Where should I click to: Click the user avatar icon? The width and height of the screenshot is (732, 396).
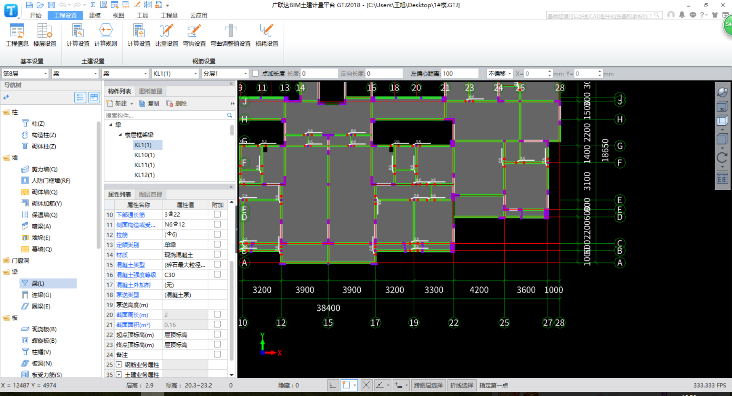(x=671, y=14)
